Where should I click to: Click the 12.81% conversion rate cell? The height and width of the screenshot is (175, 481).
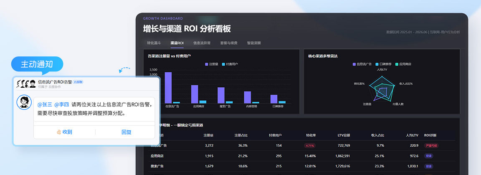pyautogui.click(x=311, y=166)
